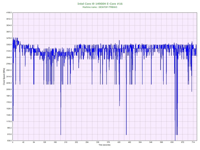Click the y-axis value 993.2
The width and height of the screenshot is (200, 150).
point(9,128)
